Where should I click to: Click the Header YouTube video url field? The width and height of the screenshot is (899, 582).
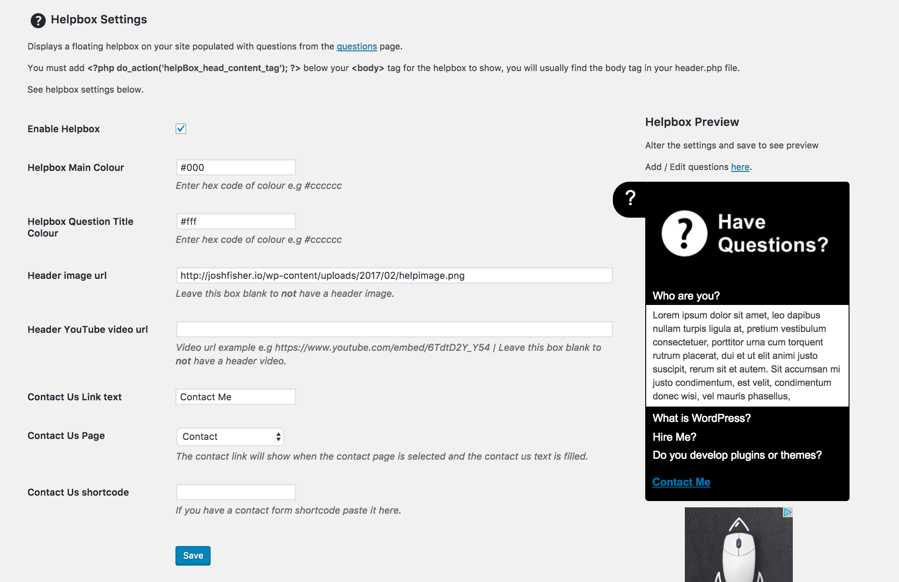pyautogui.click(x=394, y=329)
